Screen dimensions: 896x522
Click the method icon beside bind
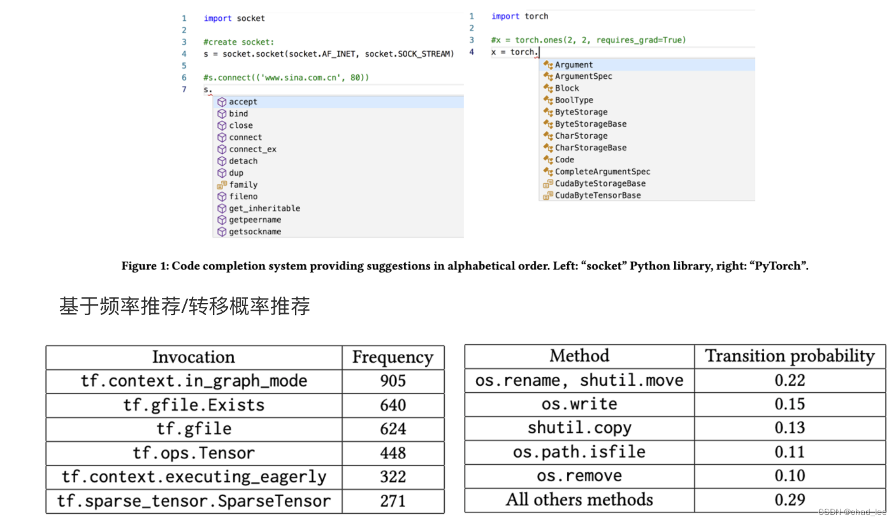pos(222,113)
